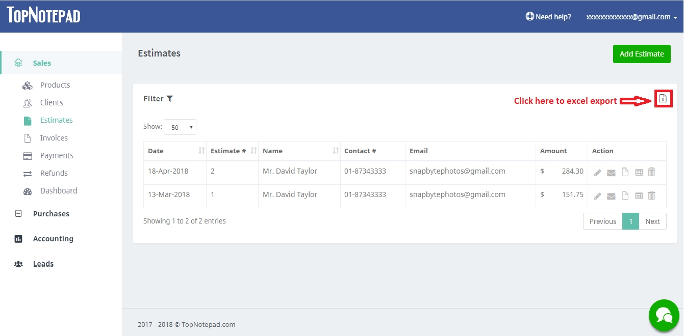Edit estimate 2 with pencil icon
Image resolution: width=684 pixels, height=336 pixels.
point(598,173)
